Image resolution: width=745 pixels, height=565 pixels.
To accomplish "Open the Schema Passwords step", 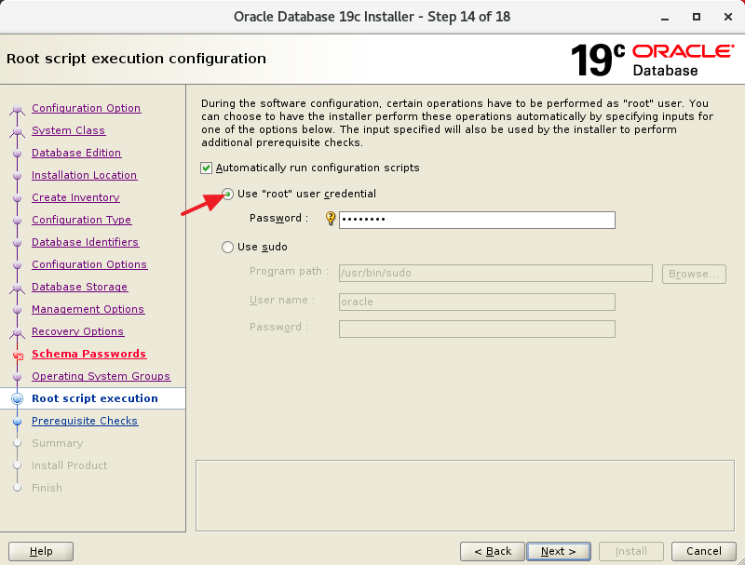I will pyautogui.click(x=88, y=354).
